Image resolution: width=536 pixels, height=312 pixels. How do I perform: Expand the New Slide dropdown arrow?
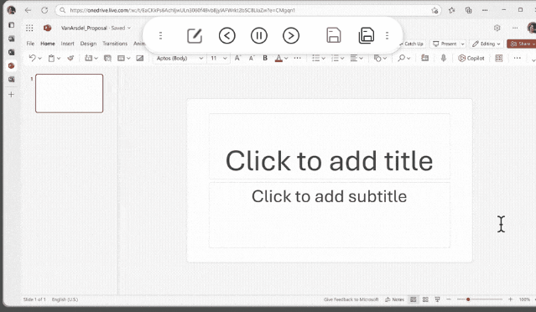[x=96, y=59]
